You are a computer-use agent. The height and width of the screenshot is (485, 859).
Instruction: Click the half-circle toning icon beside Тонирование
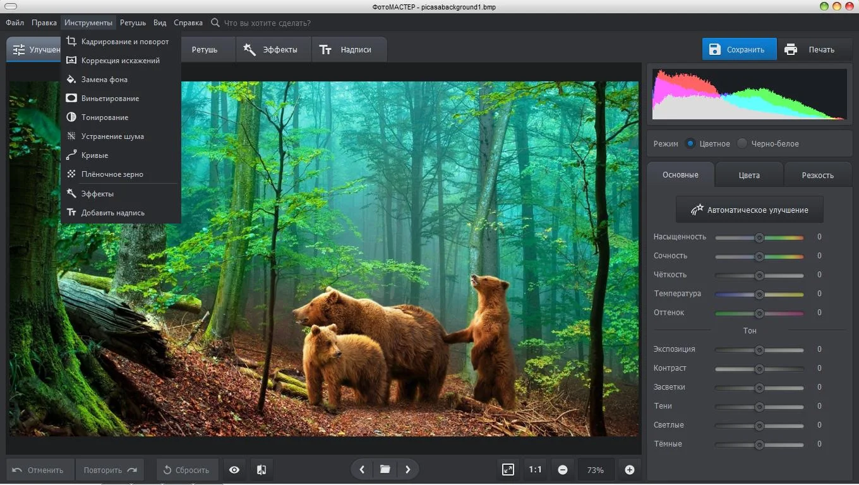click(x=71, y=117)
